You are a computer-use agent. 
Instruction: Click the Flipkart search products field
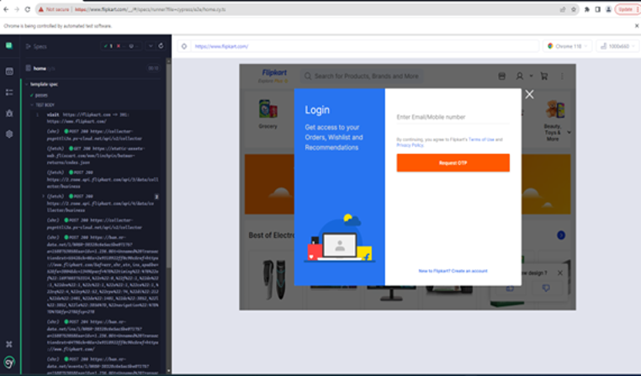click(x=363, y=76)
